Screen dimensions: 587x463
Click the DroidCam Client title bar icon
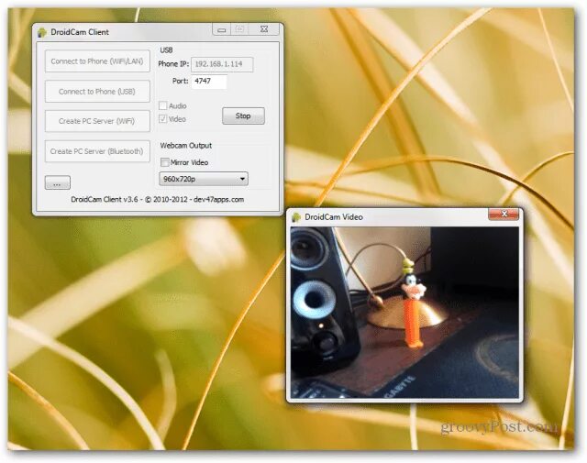[42, 32]
